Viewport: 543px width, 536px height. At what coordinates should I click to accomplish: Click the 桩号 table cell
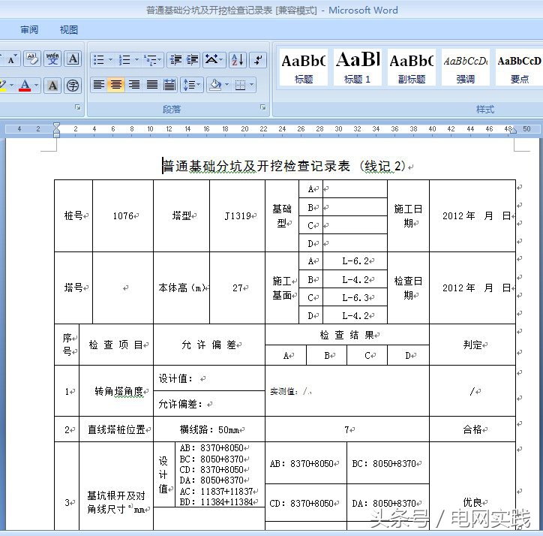coord(73,216)
